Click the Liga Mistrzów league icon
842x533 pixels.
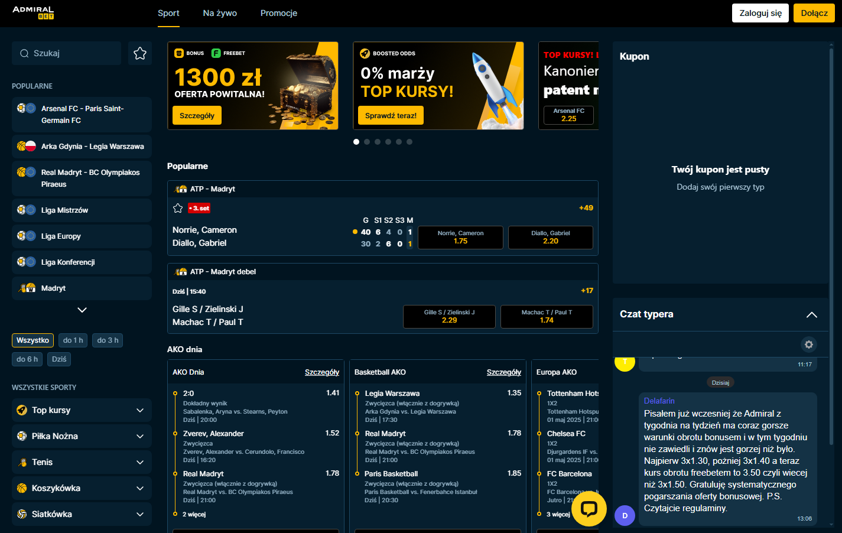[x=27, y=210]
